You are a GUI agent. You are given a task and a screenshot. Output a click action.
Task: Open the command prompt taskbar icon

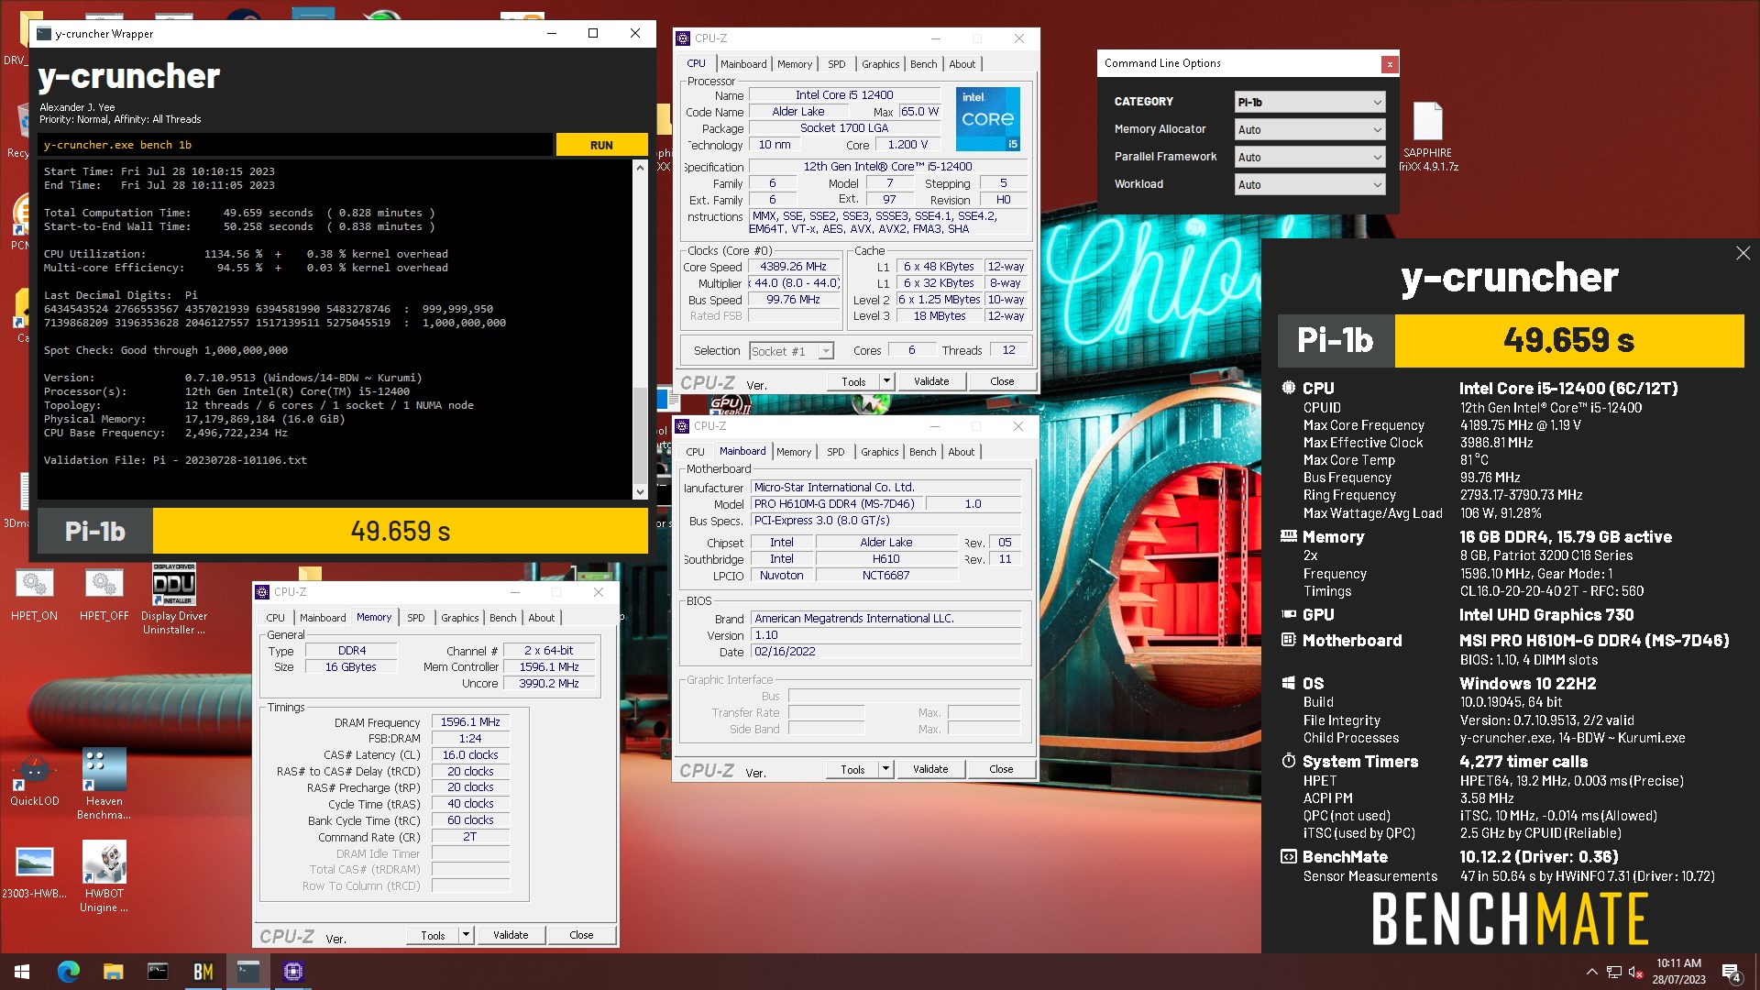[x=158, y=972]
